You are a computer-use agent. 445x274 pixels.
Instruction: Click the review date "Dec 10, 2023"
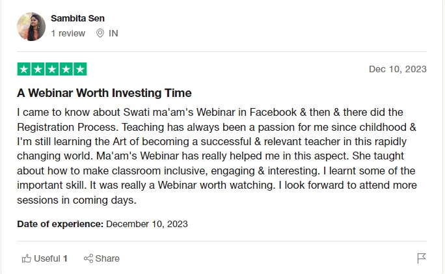[x=398, y=69]
